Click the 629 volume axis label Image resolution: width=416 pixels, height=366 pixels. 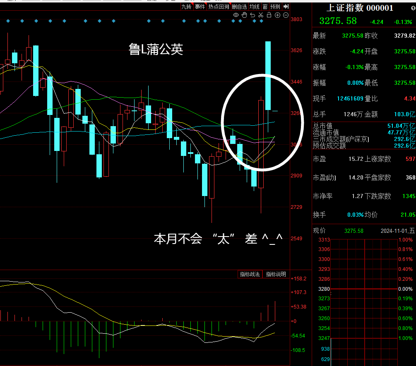[x=325, y=359]
